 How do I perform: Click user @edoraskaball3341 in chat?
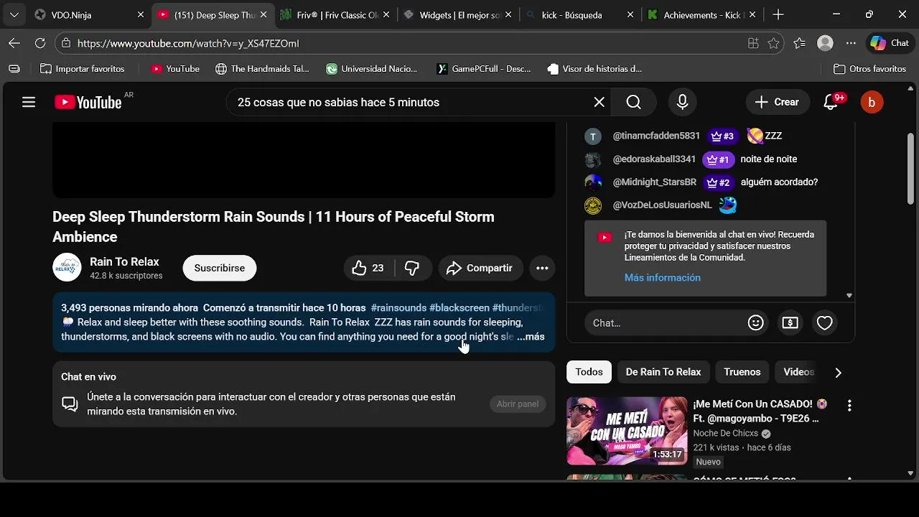pyautogui.click(x=654, y=159)
